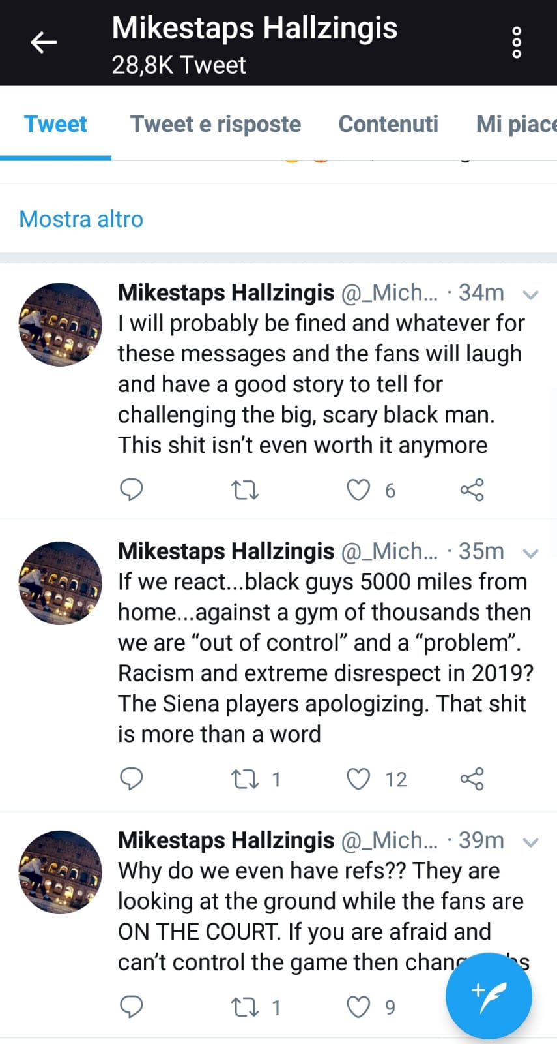Reply to the 34m "fined" tweet
The width and height of the screenshot is (557, 1044).
click(132, 489)
